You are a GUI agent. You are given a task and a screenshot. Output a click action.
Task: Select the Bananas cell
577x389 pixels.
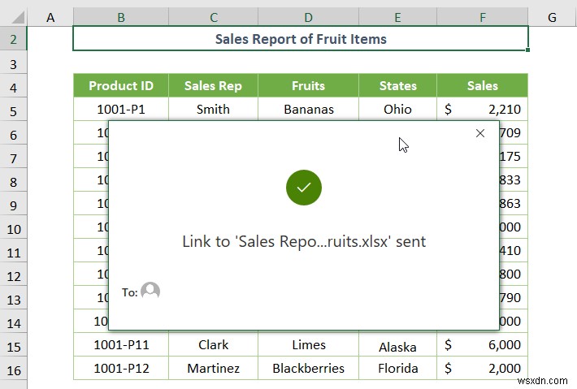[x=308, y=109]
